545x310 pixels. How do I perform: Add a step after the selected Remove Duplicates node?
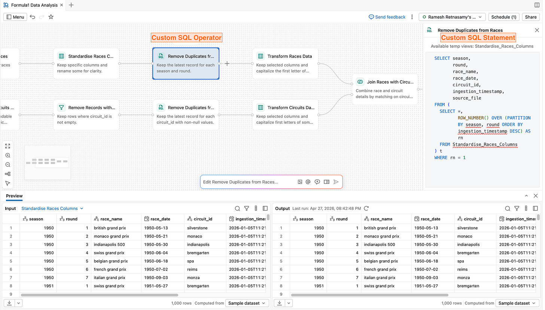pos(227,63)
